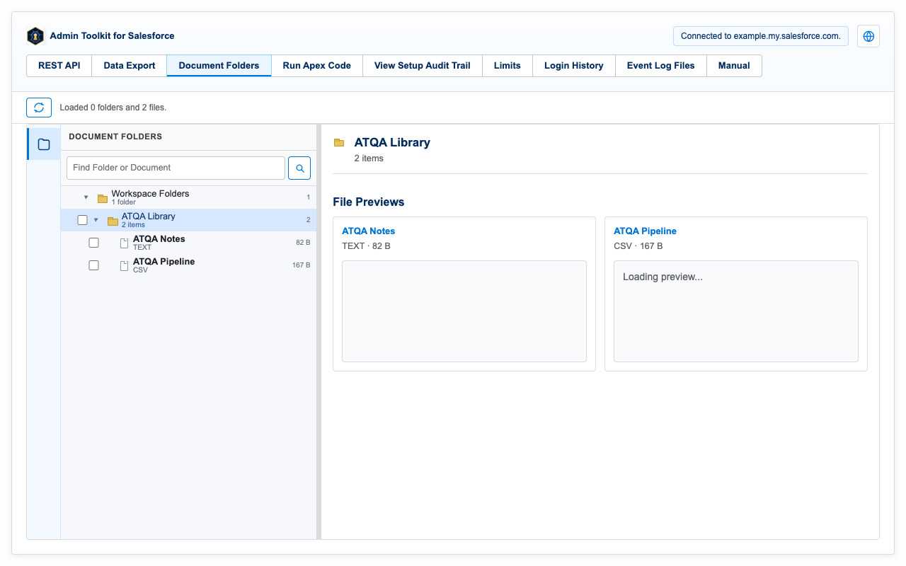Screen dimensions: 906x566
Task: Open the Event Log Files tab
Action: click(x=660, y=66)
